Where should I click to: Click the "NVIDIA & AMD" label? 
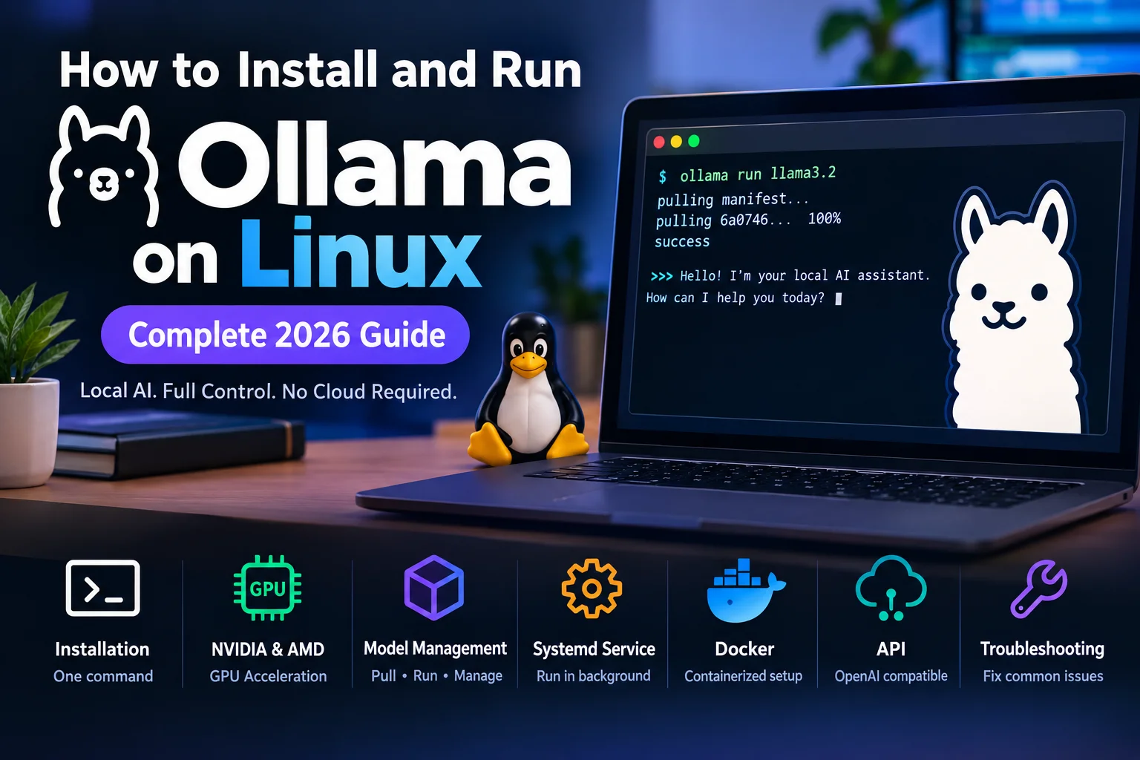click(x=268, y=649)
